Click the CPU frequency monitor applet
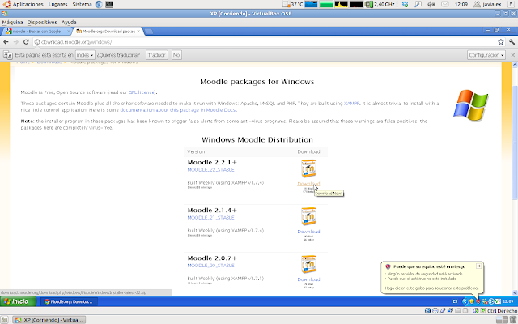Viewport: 518px width, 324px height. pyautogui.click(x=380, y=4)
